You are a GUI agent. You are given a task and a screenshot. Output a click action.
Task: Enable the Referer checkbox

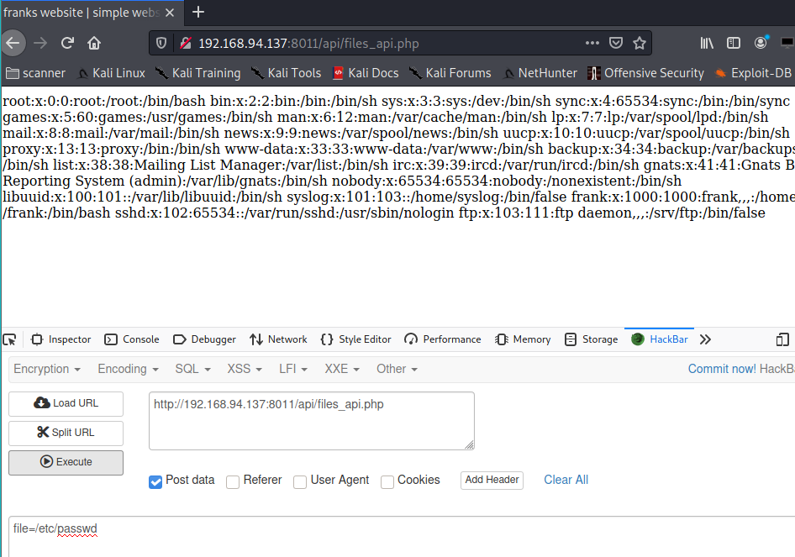(233, 481)
